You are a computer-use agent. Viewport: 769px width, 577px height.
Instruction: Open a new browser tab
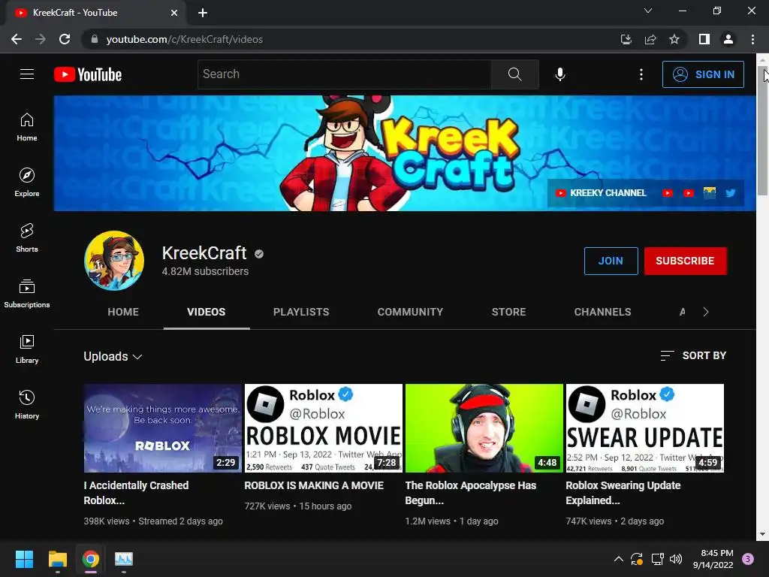click(203, 13)
